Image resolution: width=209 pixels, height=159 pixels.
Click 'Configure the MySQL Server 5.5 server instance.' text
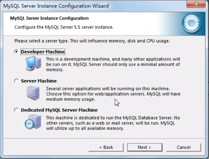click(x=64, y=27)
